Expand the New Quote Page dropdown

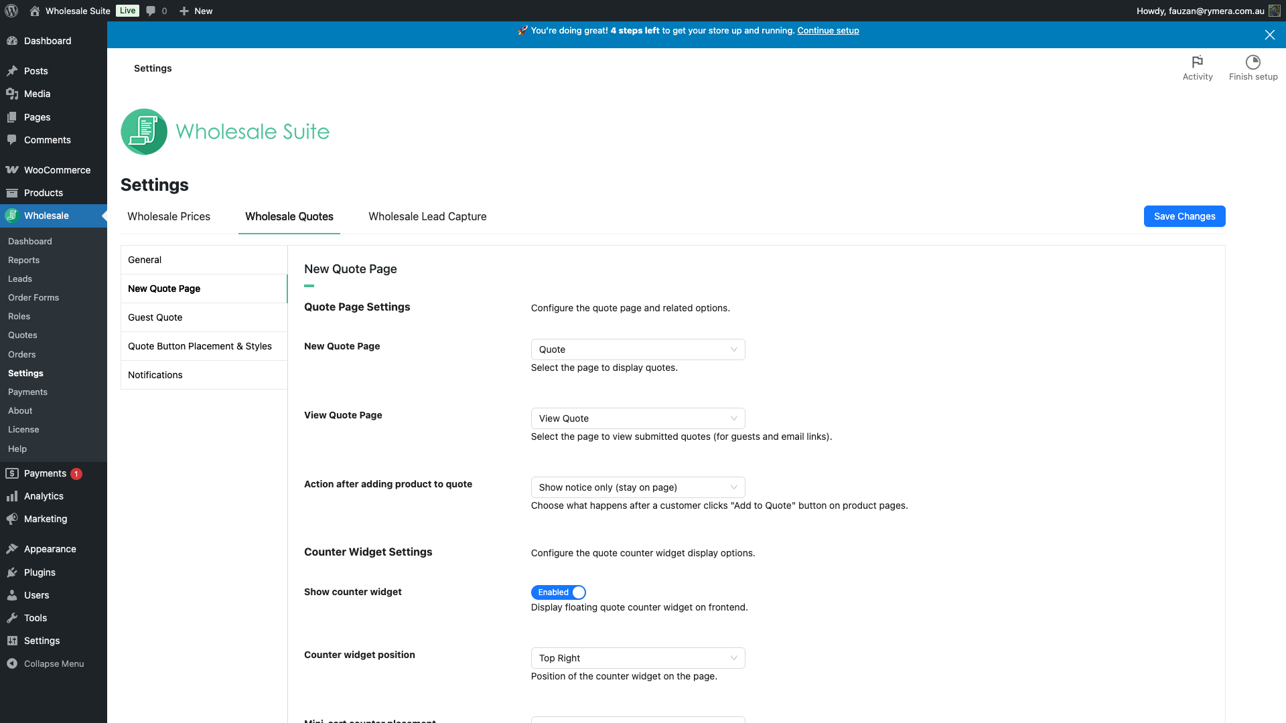click(638, 349)
